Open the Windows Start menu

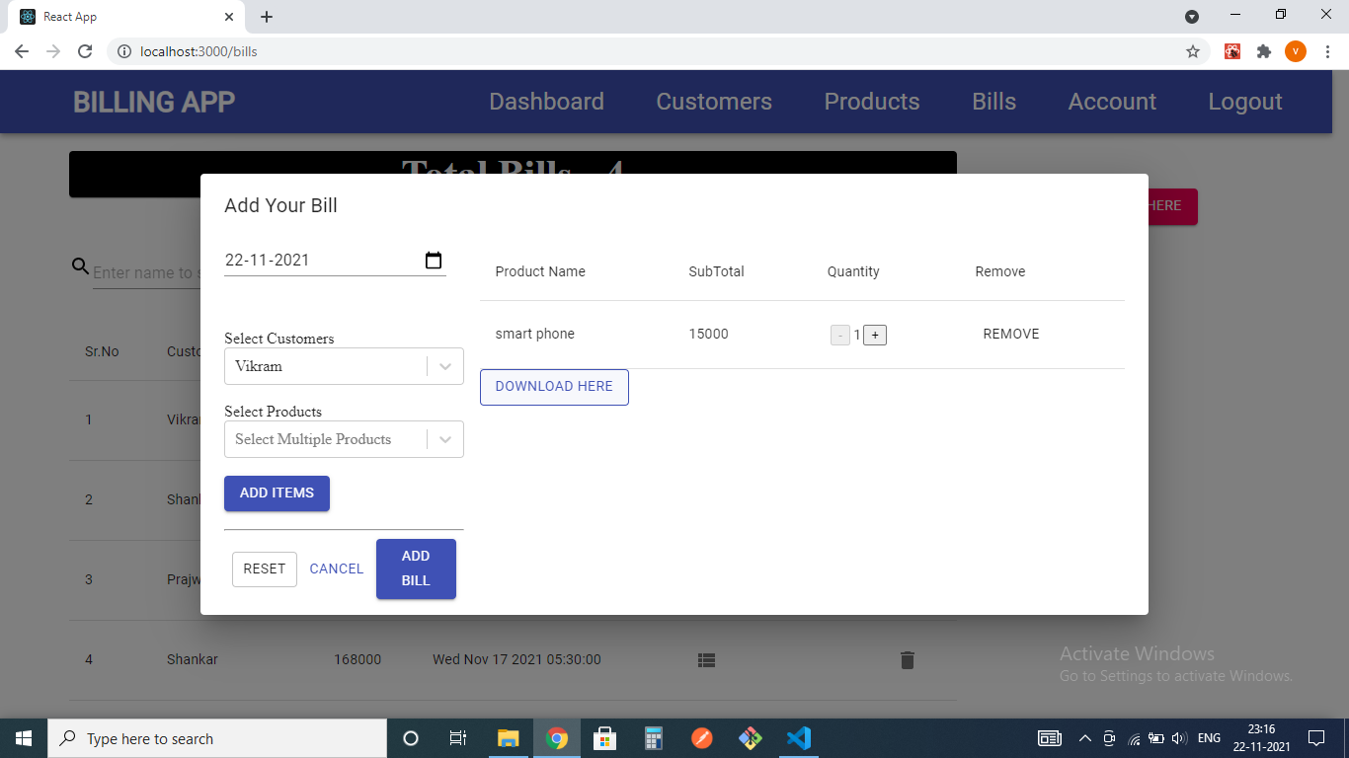[22, 737]
